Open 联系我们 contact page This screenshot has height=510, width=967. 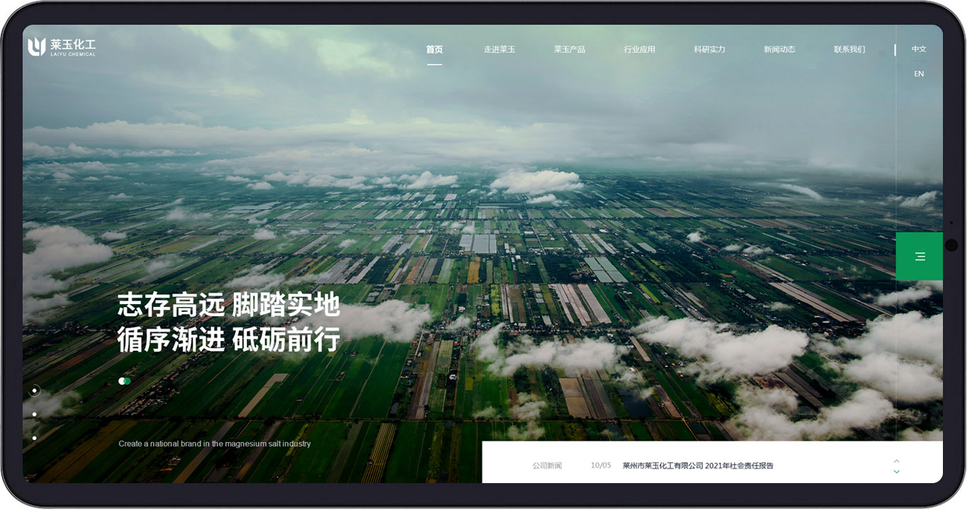[x=849, y=50]
